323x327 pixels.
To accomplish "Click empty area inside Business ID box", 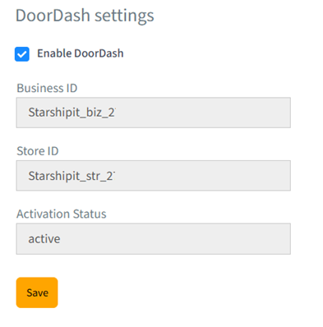I will click(x=203, y=113).
